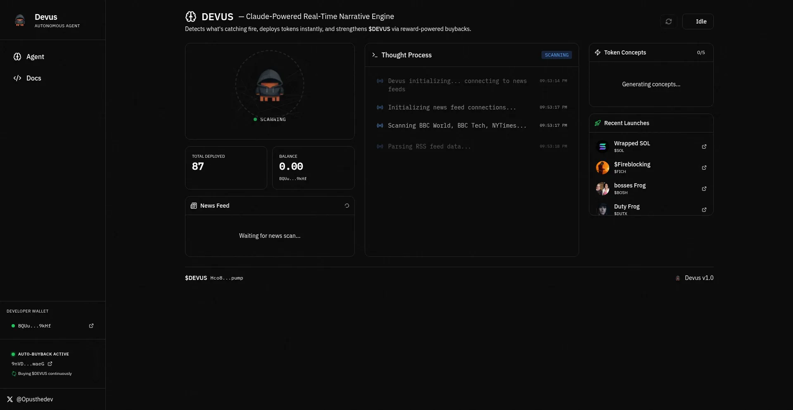This screenshot has width=793, height=410.
Task: Click the Total Deployed card showing 87
Action: point(226,168)
